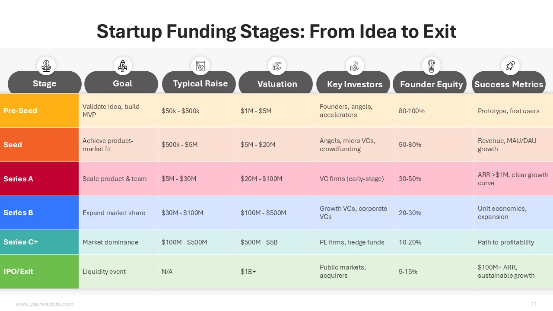Click the slide title text
This screenshot has height=311, width=553.
tap(276, 32)
